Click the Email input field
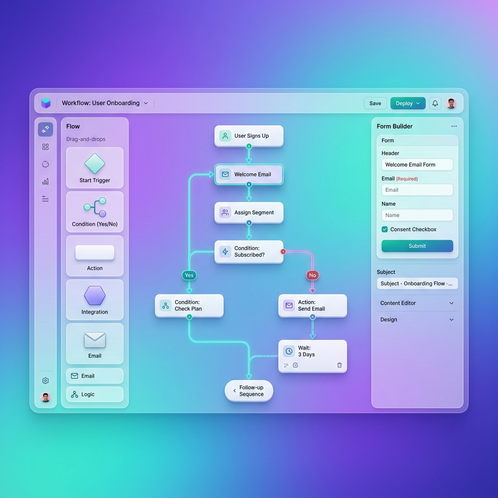Image resolution: width=498 pixels, height=498 pixels. 417,190
